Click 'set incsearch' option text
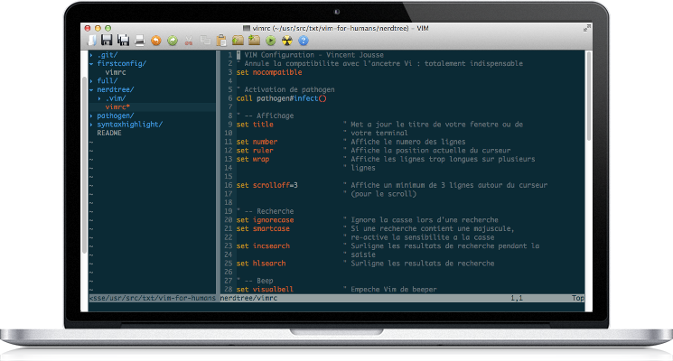Image resolution: width=673 pixels, height=361 pixels. point(263,246)
